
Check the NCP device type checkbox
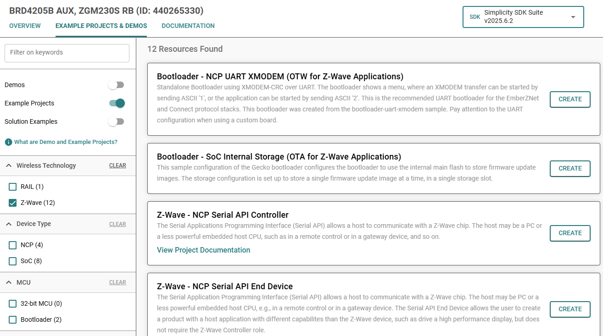coord(12,245)
